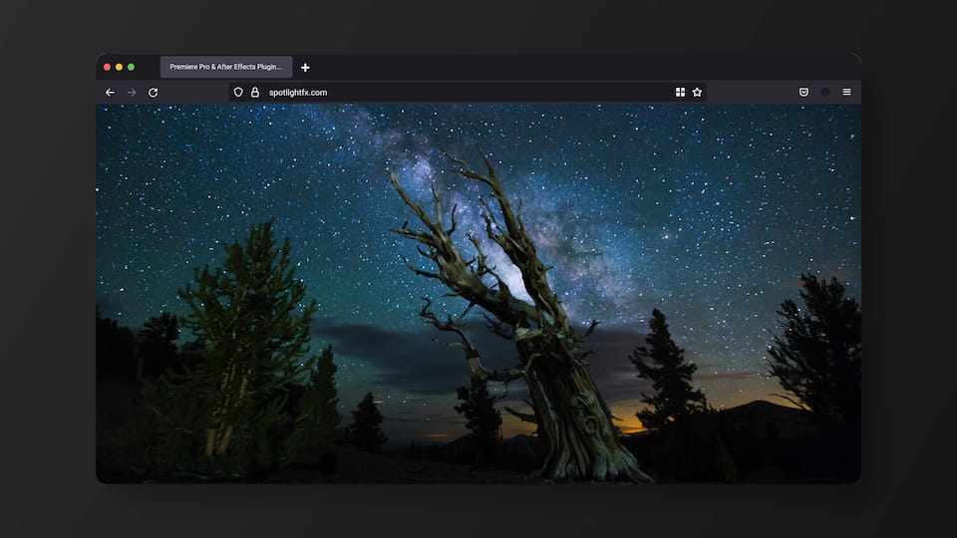Close the window with red button
Image resolution: width=957 pixels, height=538 pixels.
pyautogui.click(x=107, y=67)
